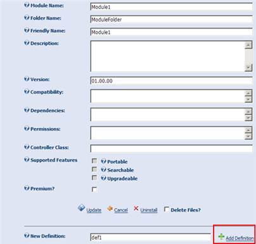Click the Permissions scrollbar up arrow

tap(248, 130)
